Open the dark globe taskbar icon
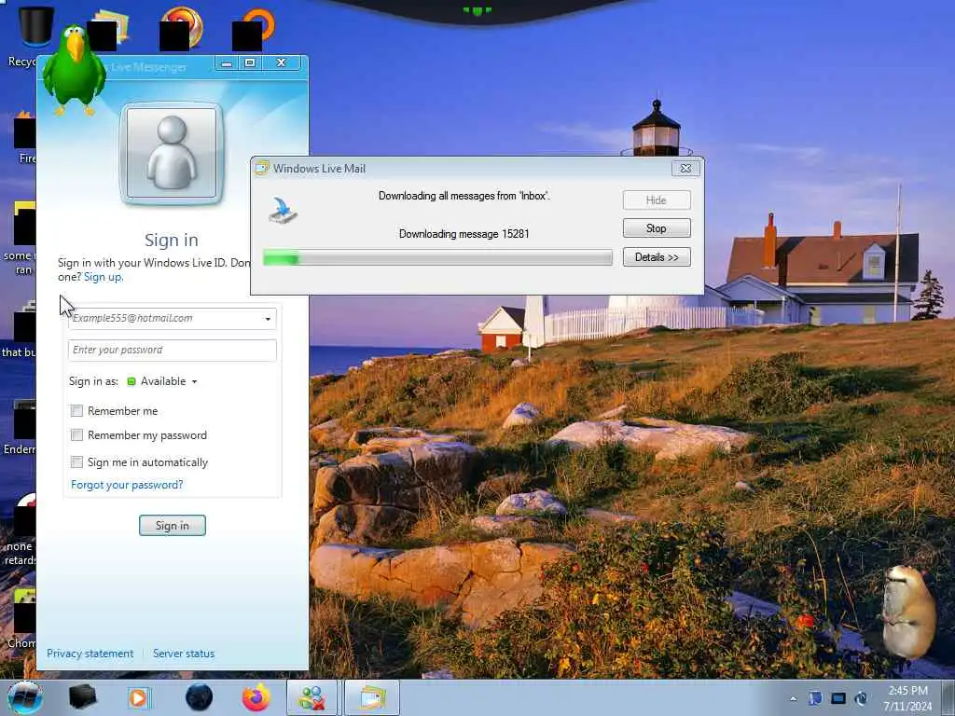This screenshot has width=955, height=716. point(200,697)
